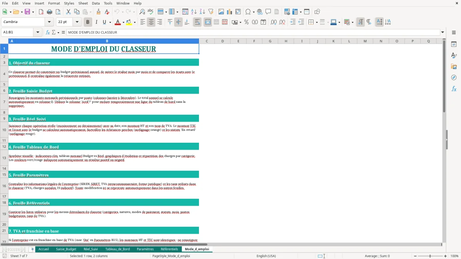Open Print Preview from toolbar

[58, 12]
